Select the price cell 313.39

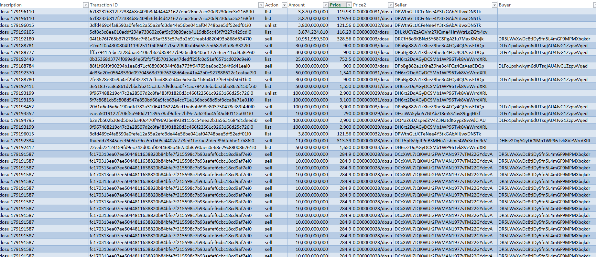(x=340, y=141)
